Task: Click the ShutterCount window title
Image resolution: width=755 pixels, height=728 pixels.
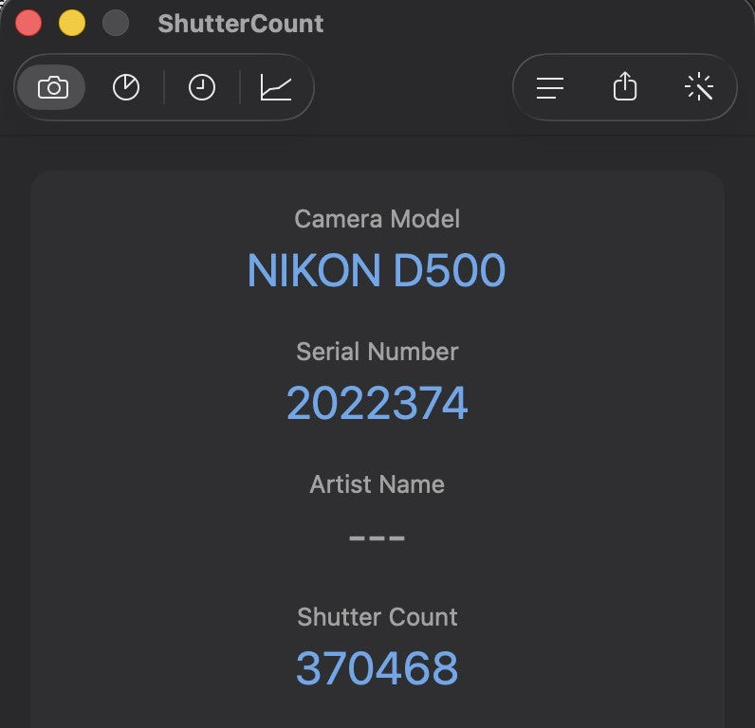Action: click(240, 24)
